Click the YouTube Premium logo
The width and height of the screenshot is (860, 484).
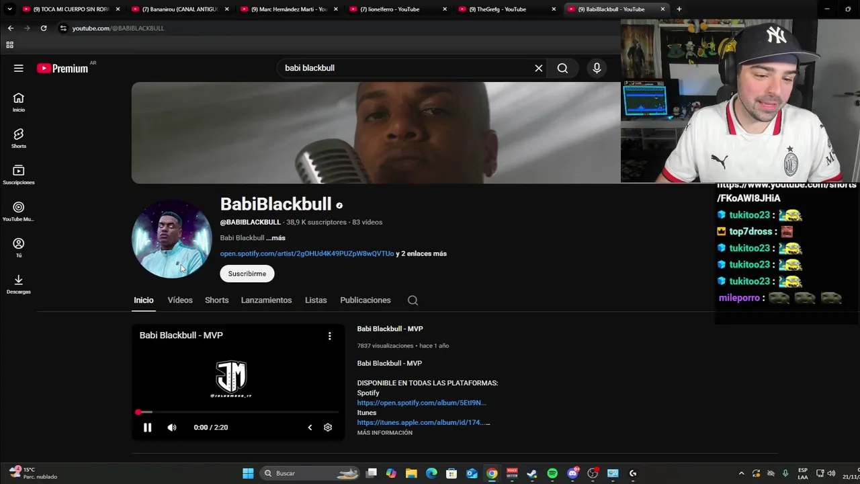click(62, 68)
